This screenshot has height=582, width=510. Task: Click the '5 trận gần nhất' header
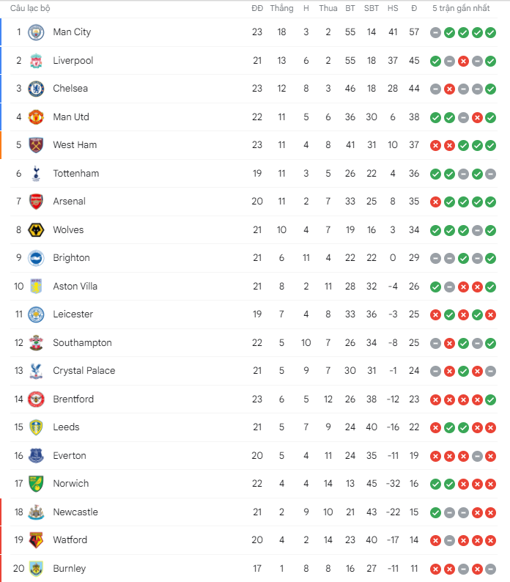tap(461, 8)
